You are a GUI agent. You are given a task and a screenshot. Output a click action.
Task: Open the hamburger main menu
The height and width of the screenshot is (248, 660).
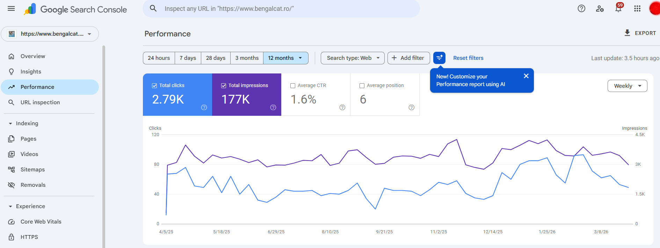point(11,8)
